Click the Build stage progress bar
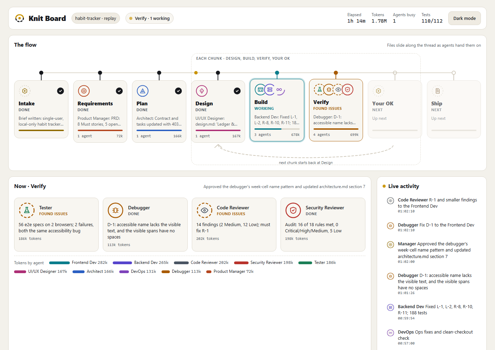Screen dimensions: 495x350 pyautogui.click(x=277, y=129)
